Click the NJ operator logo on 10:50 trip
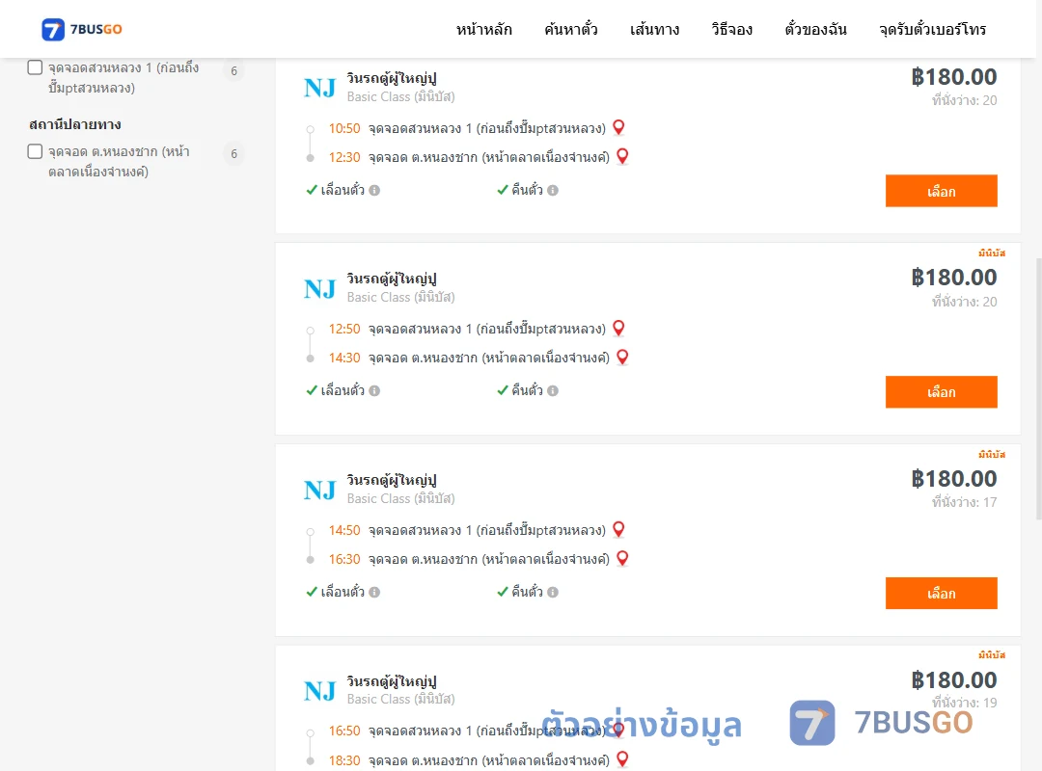The width and height of the screenshot is (1042, 771). pos(319,88)
